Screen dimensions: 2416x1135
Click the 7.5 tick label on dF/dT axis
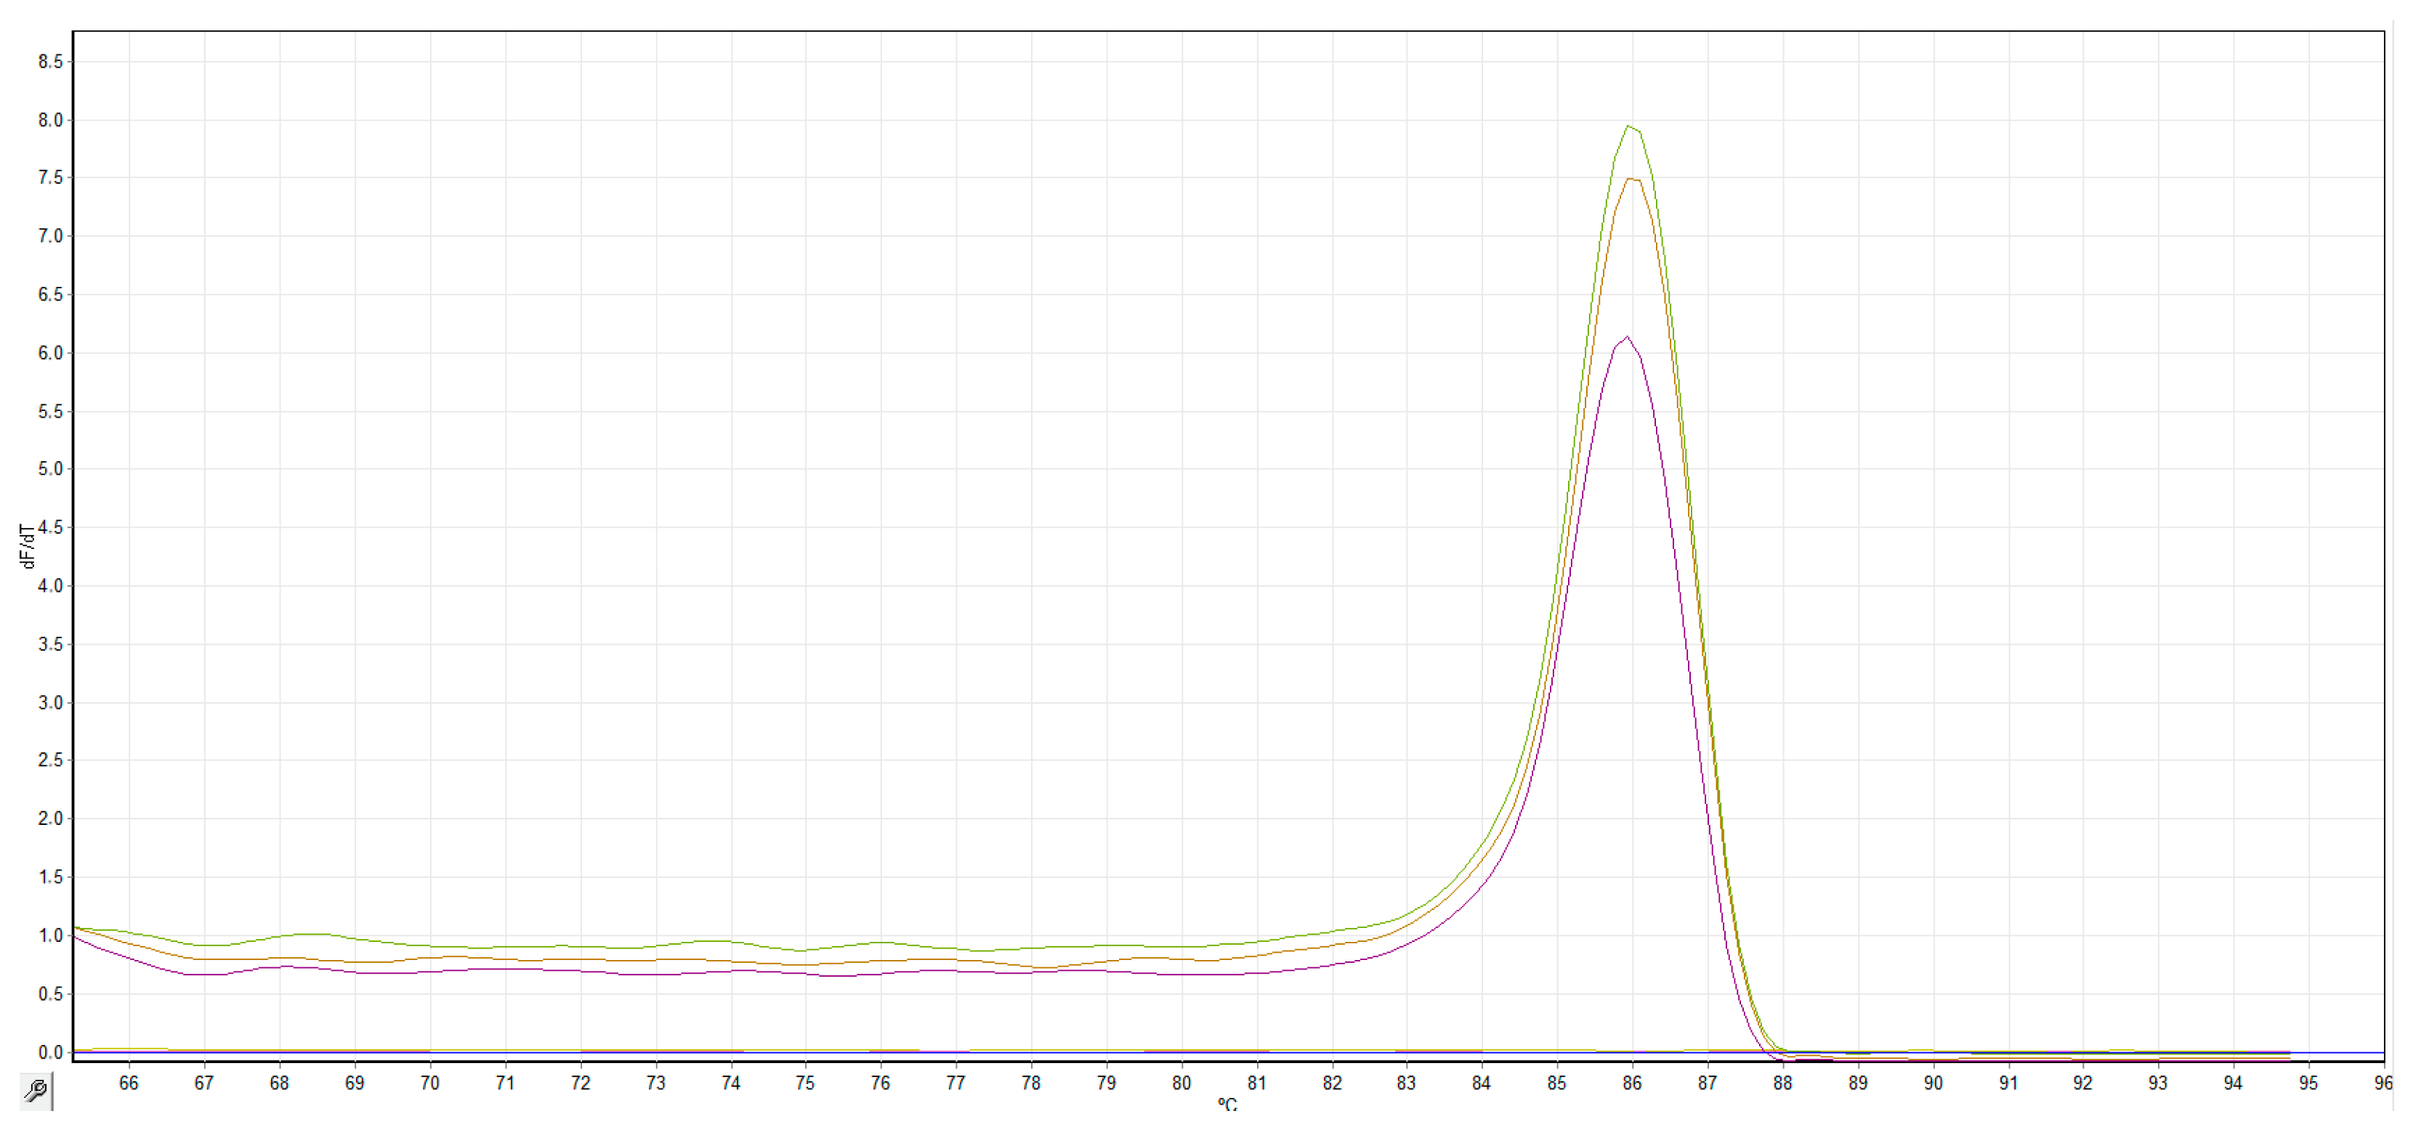[51, 178]
